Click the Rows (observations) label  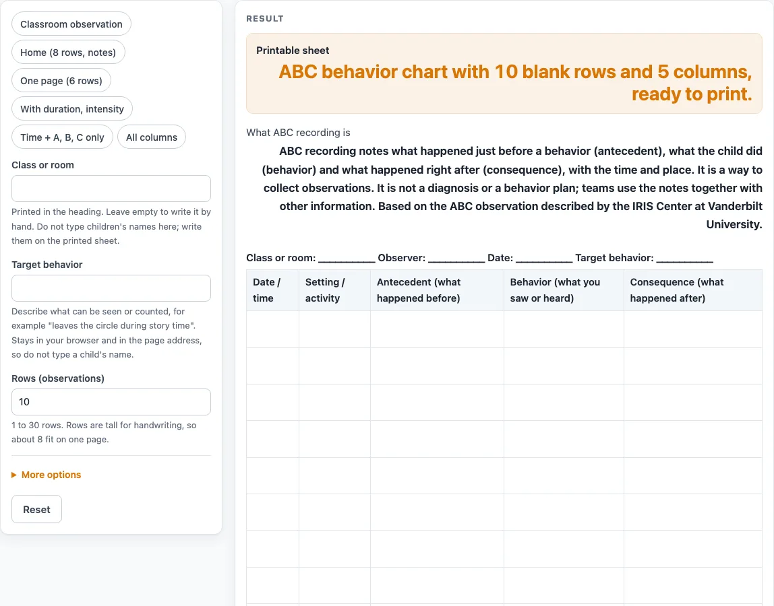[x=58, y=378]
